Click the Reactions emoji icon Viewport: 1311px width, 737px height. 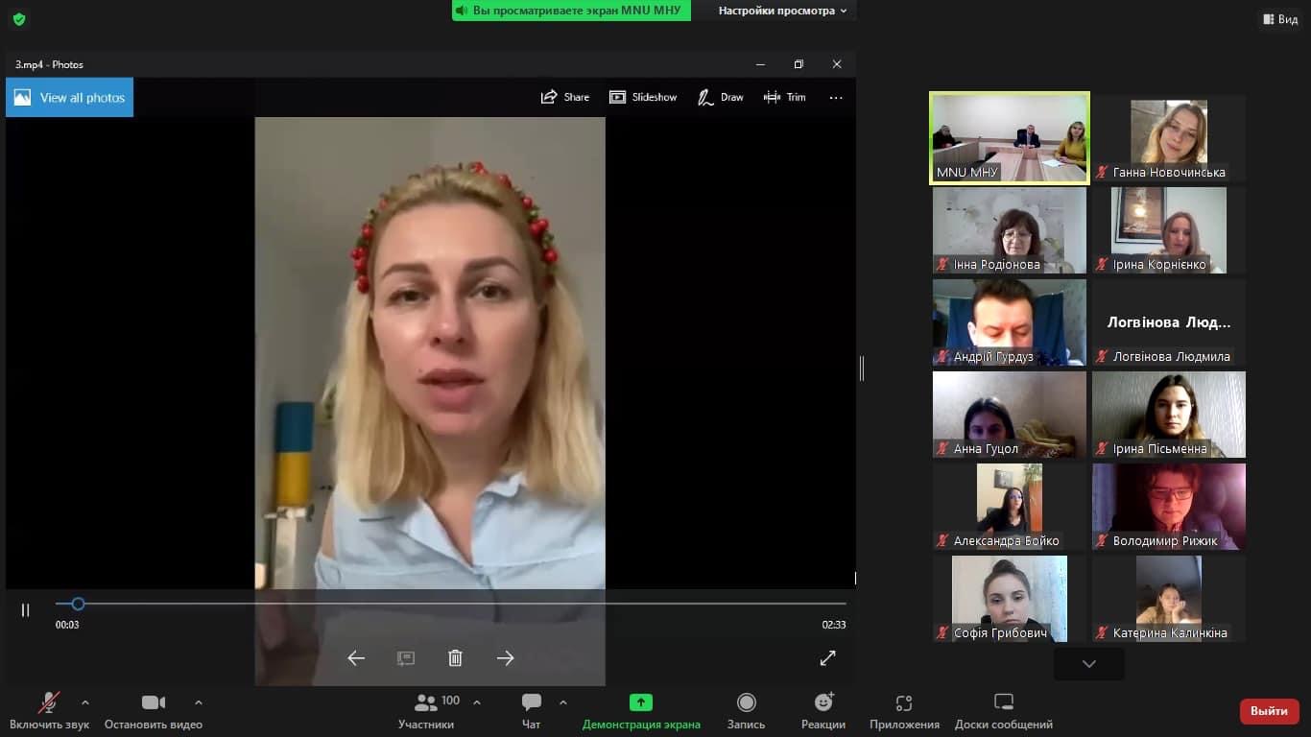pos(823,702)
